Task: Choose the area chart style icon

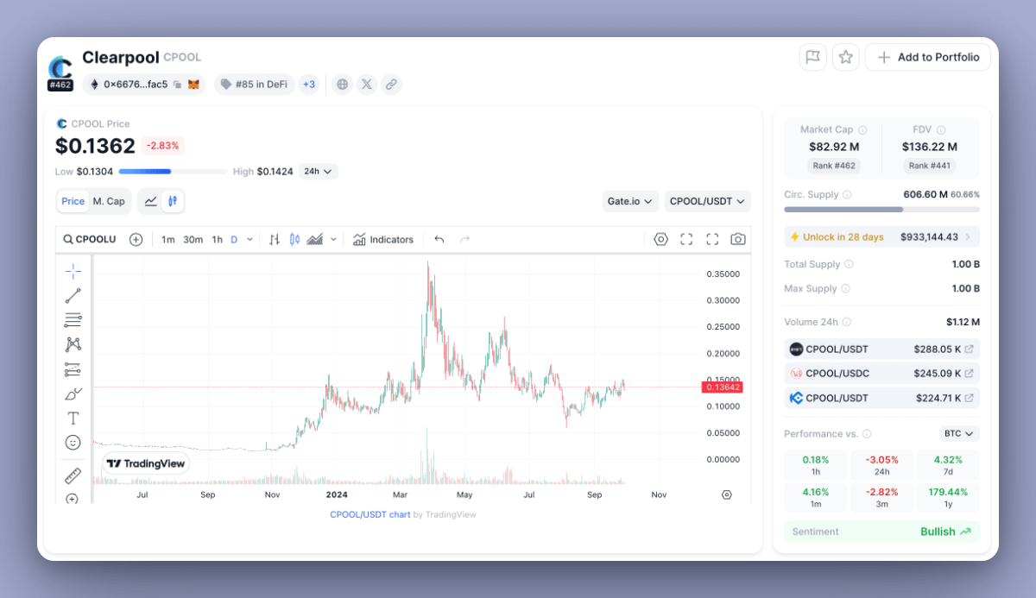Action: 315,239
